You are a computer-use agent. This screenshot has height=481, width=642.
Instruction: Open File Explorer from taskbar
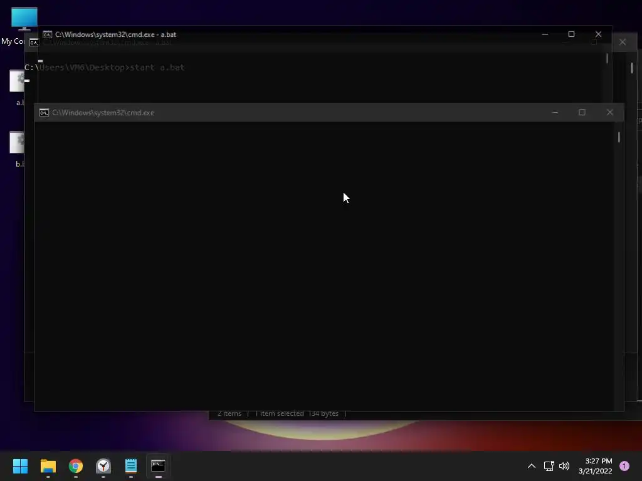coord(48,466)
